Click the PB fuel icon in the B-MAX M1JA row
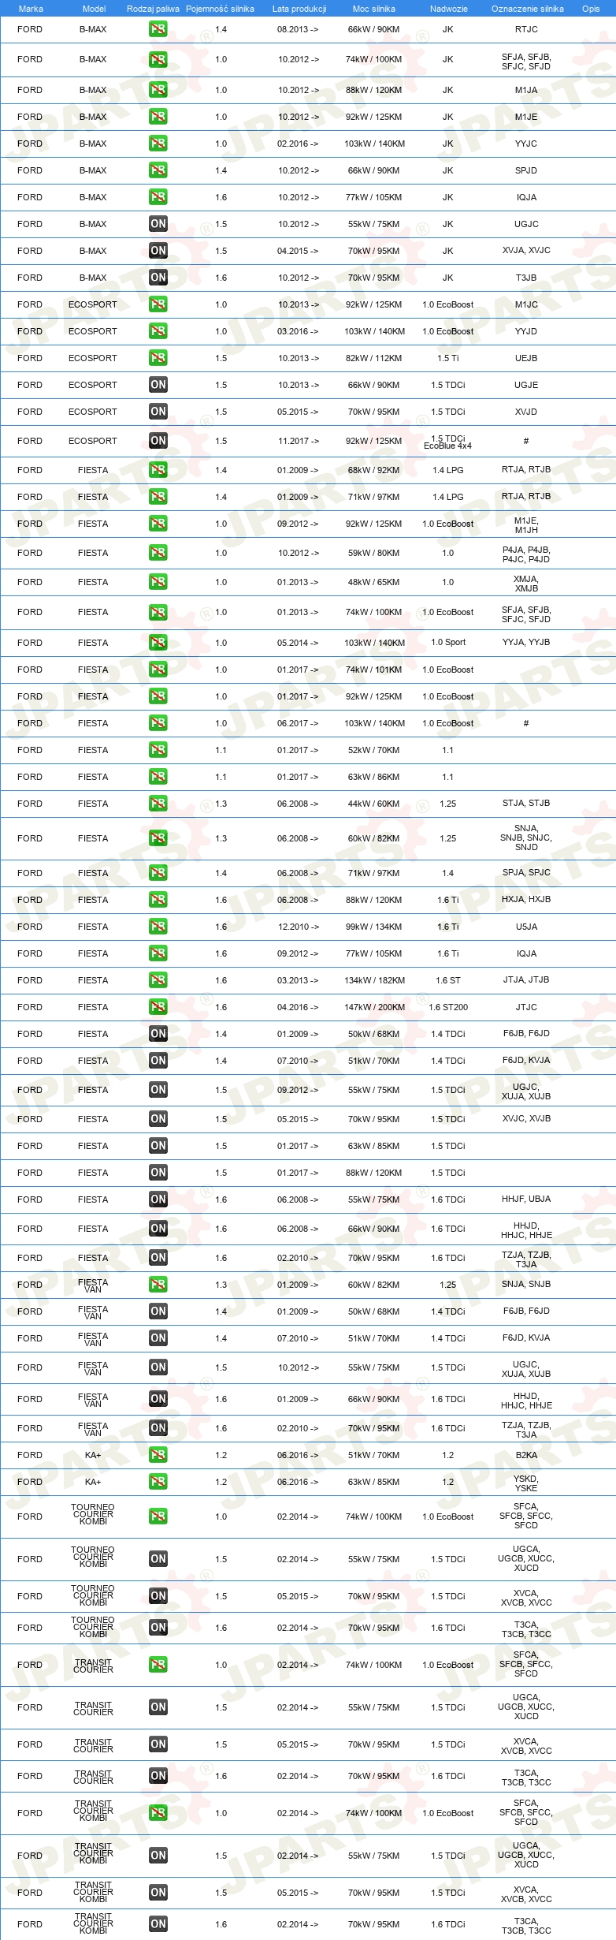616x1940 pixels. point(158,90)
